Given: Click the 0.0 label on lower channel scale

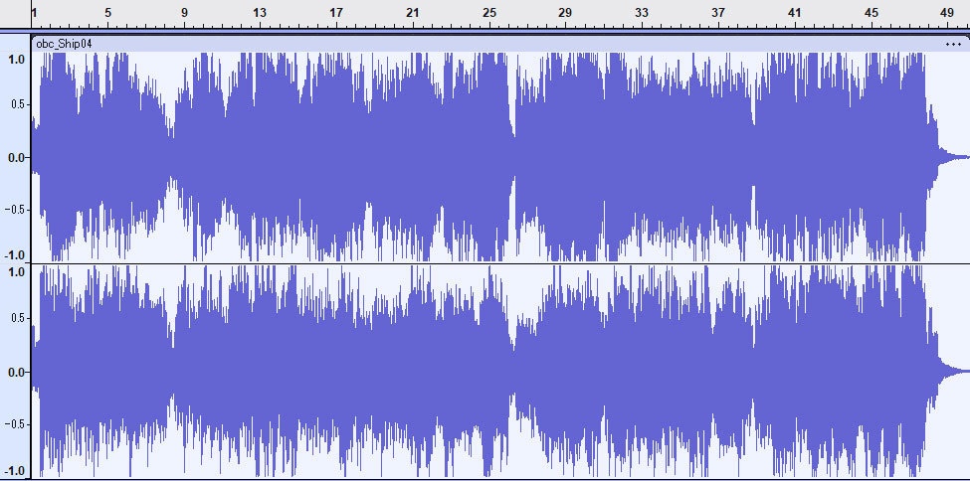Looking at the screenshot, I should [16, 372].
